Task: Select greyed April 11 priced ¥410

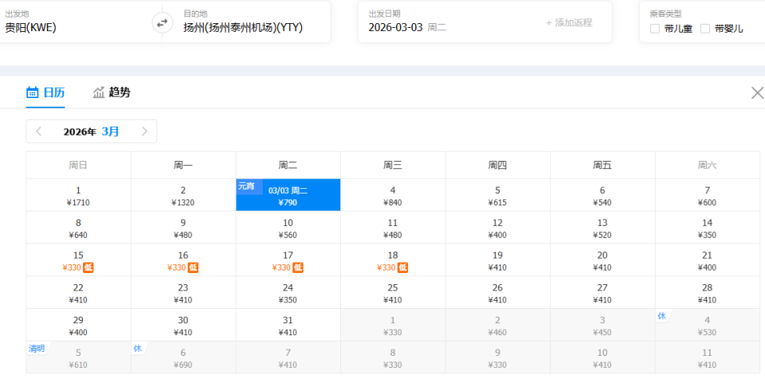Action: click(x=708, y=358)
